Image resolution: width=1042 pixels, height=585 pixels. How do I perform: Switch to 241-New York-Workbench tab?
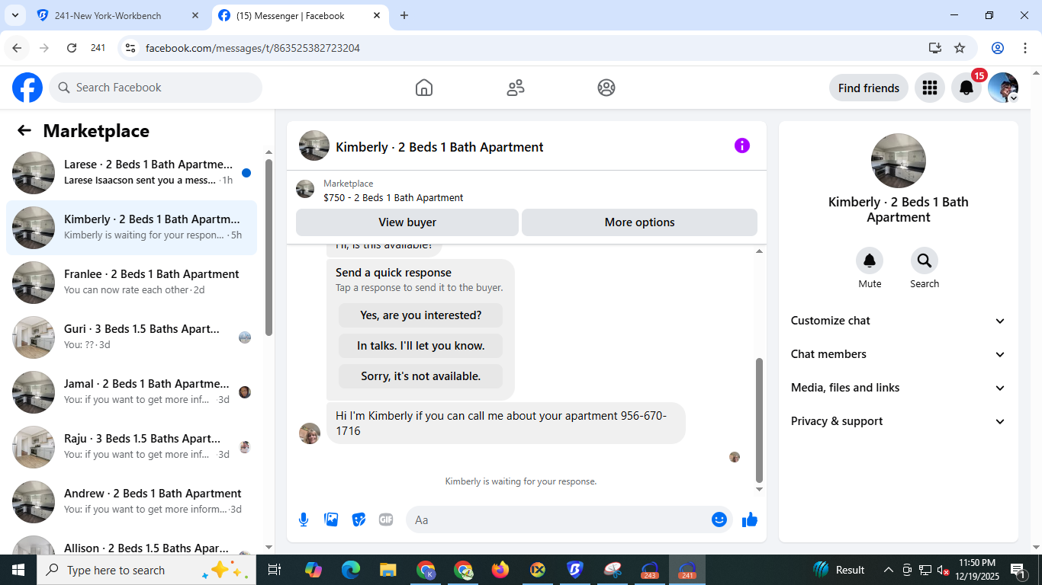[119, 15]
